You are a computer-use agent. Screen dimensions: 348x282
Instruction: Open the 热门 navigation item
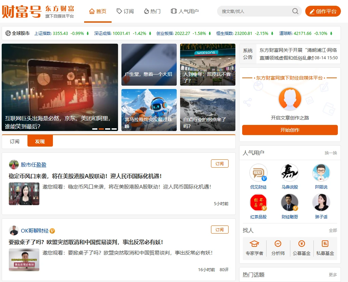tap(152, 11)
